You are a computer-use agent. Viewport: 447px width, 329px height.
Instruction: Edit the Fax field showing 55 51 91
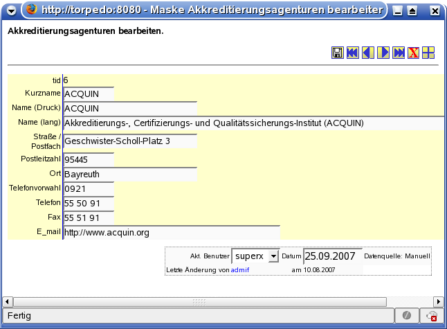click(x=89, y=218)
